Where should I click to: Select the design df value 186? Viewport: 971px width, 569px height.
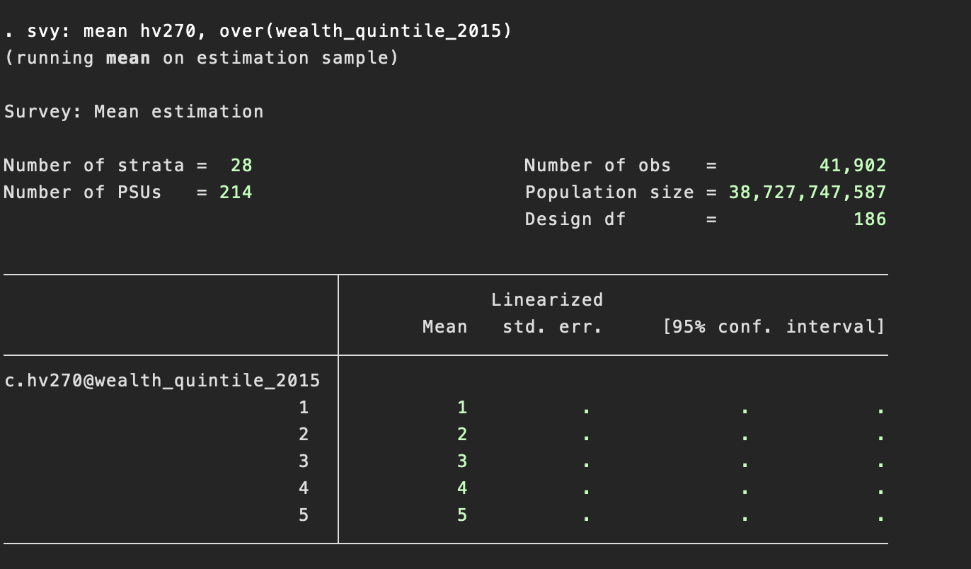(x=869, y=219)
